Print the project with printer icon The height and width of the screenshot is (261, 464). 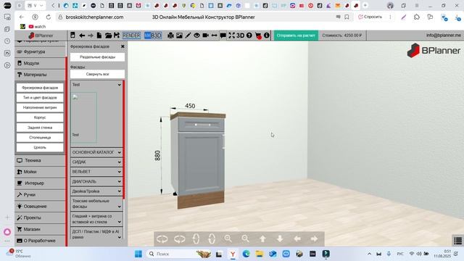[x=170, y=36]
